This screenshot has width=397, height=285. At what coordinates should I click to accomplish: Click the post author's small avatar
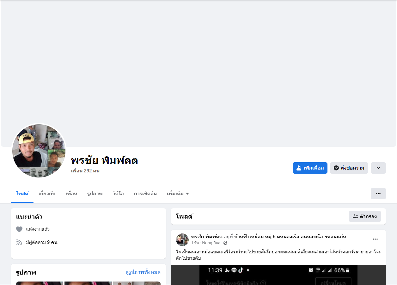pyautogui.click(x=182, y=240)
